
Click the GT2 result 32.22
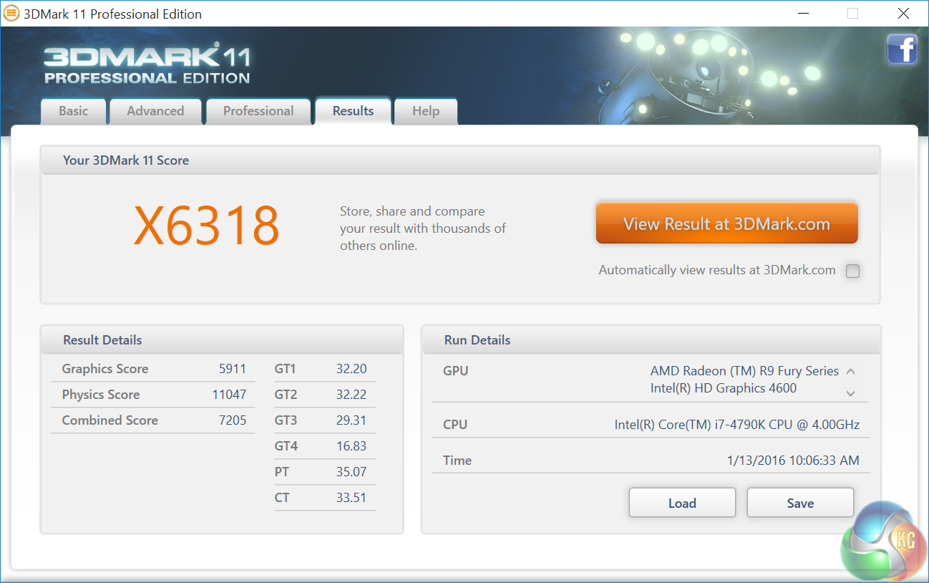pos(351,395)
